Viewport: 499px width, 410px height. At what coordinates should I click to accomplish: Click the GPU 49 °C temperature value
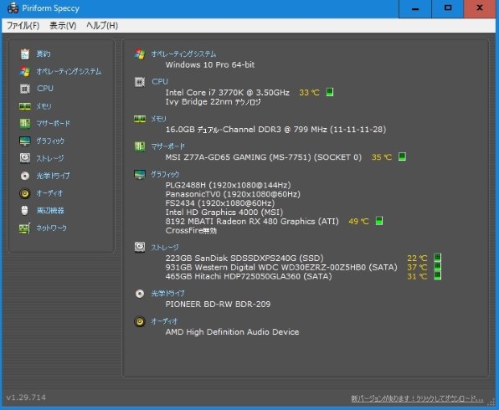[358, 222]
